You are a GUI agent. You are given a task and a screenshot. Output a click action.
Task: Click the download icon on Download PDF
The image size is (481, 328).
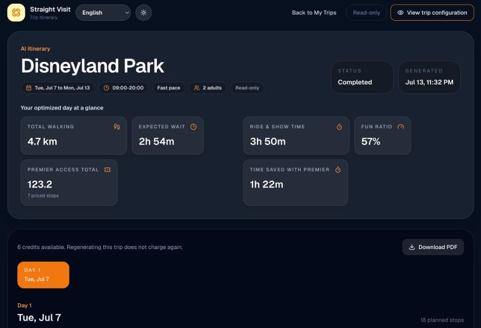pos(412,247)
